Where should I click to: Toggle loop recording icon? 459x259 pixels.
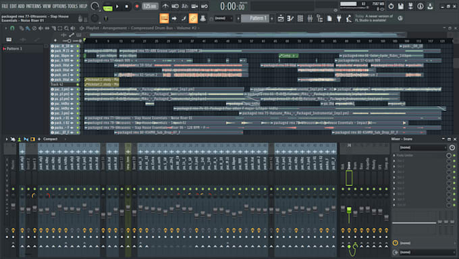205,6
